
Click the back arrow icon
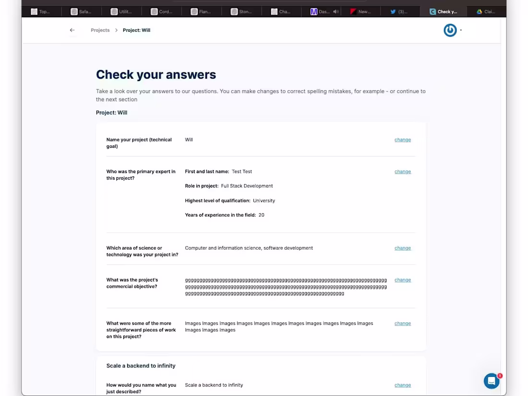click(72, 30)
